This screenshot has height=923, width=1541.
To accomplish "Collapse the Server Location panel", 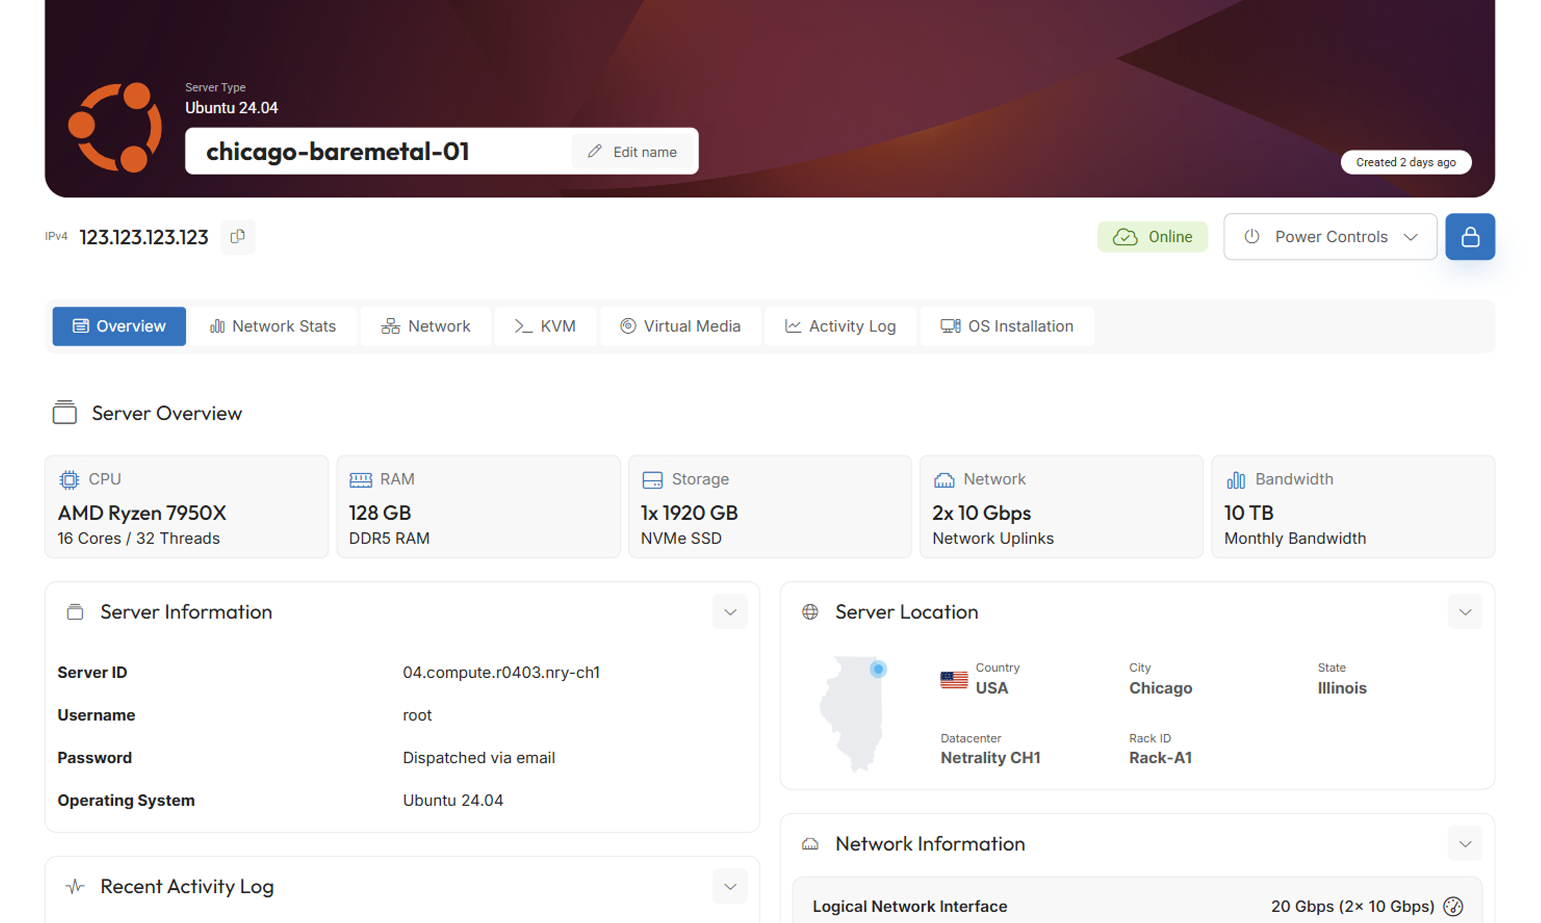I will pos(1465,612).
